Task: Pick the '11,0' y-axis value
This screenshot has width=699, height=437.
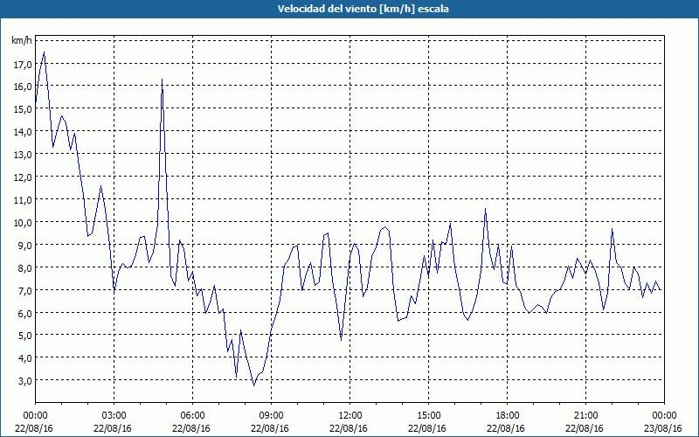Action: [x=23, y=200]
